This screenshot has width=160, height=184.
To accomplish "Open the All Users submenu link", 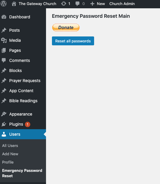I will click(x=10, y=145).
